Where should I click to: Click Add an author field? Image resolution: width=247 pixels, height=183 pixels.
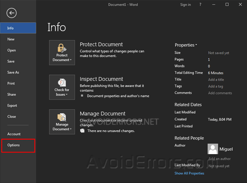point(219,159)
